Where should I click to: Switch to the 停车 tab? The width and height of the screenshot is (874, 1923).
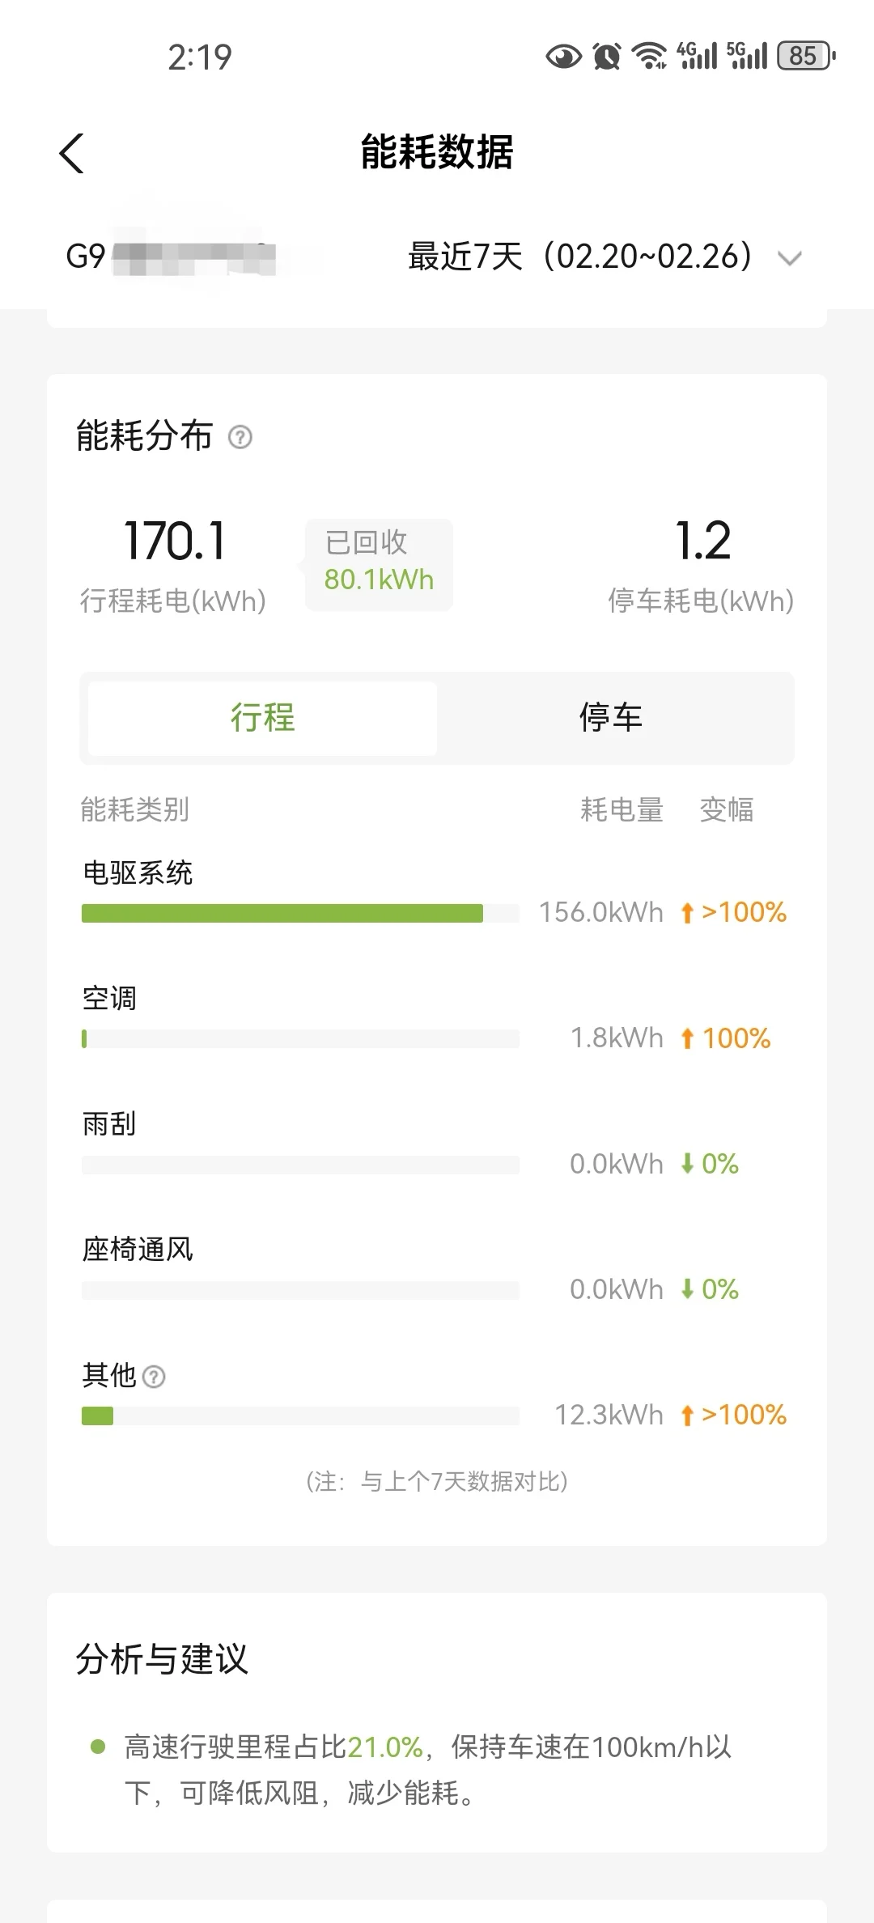coord(611,718)
